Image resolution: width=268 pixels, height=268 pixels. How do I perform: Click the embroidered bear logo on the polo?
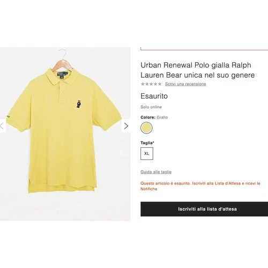[x=79, y=104]
